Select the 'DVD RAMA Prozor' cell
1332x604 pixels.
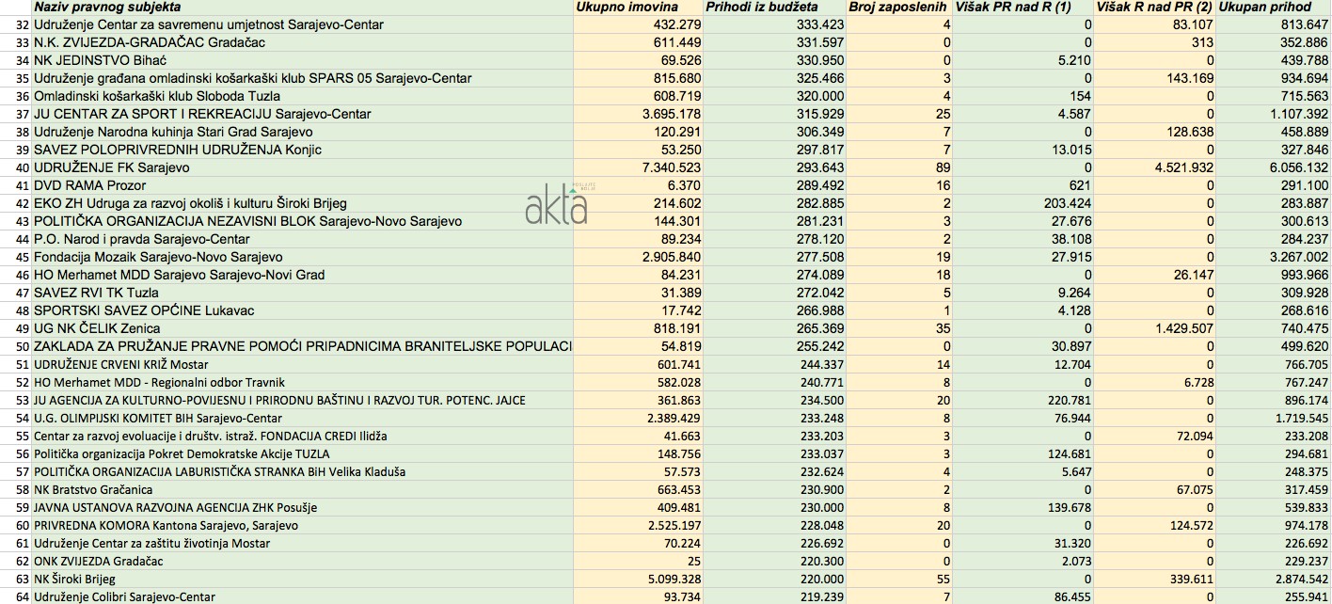pyautogui.click(x=85, y=185)
